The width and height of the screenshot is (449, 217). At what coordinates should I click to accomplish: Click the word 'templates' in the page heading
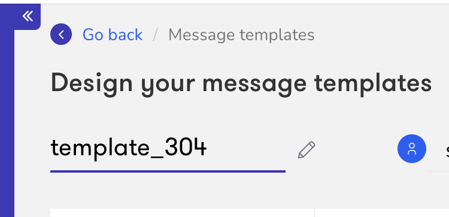coord(373,83)
